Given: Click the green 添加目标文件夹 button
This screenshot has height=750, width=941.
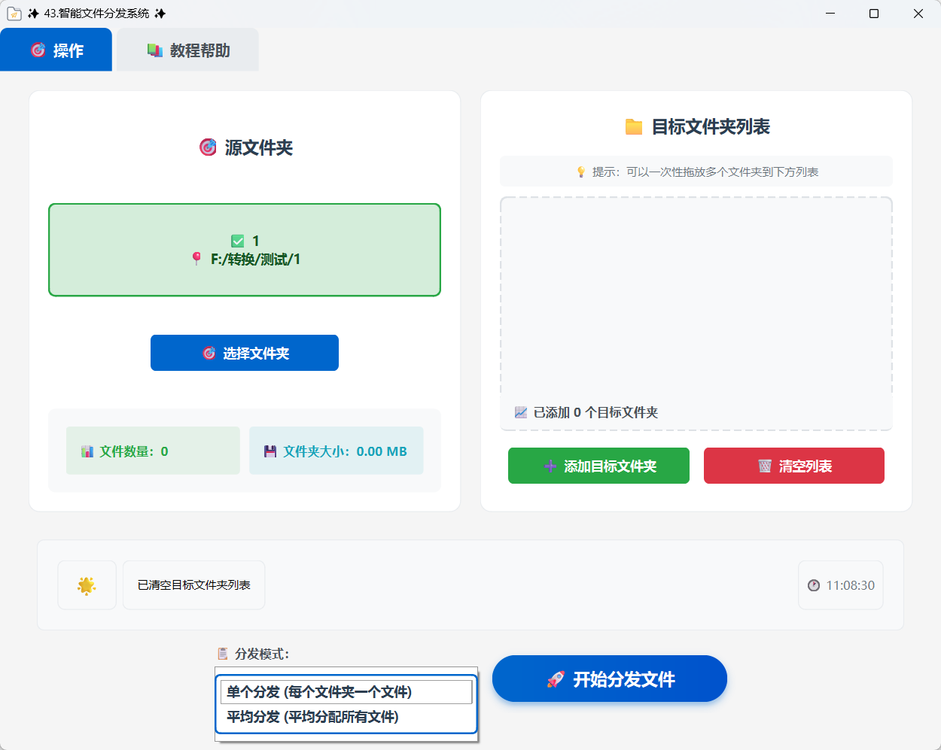Looking at the screenshot, I should 598,466.
